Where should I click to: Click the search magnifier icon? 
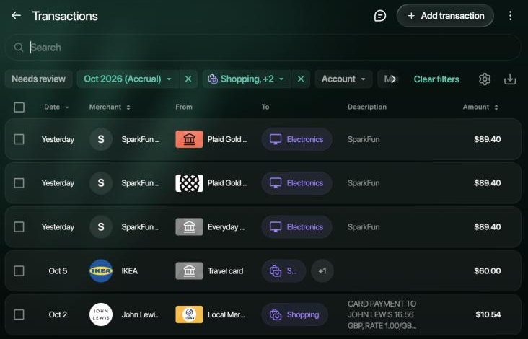click(19, 47)
